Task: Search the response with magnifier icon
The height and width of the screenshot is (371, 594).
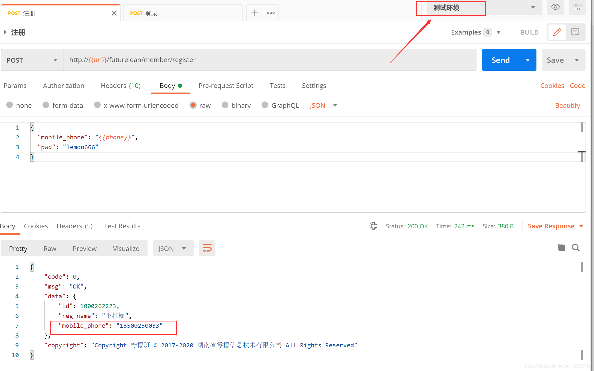Action: tap(576, 247)
